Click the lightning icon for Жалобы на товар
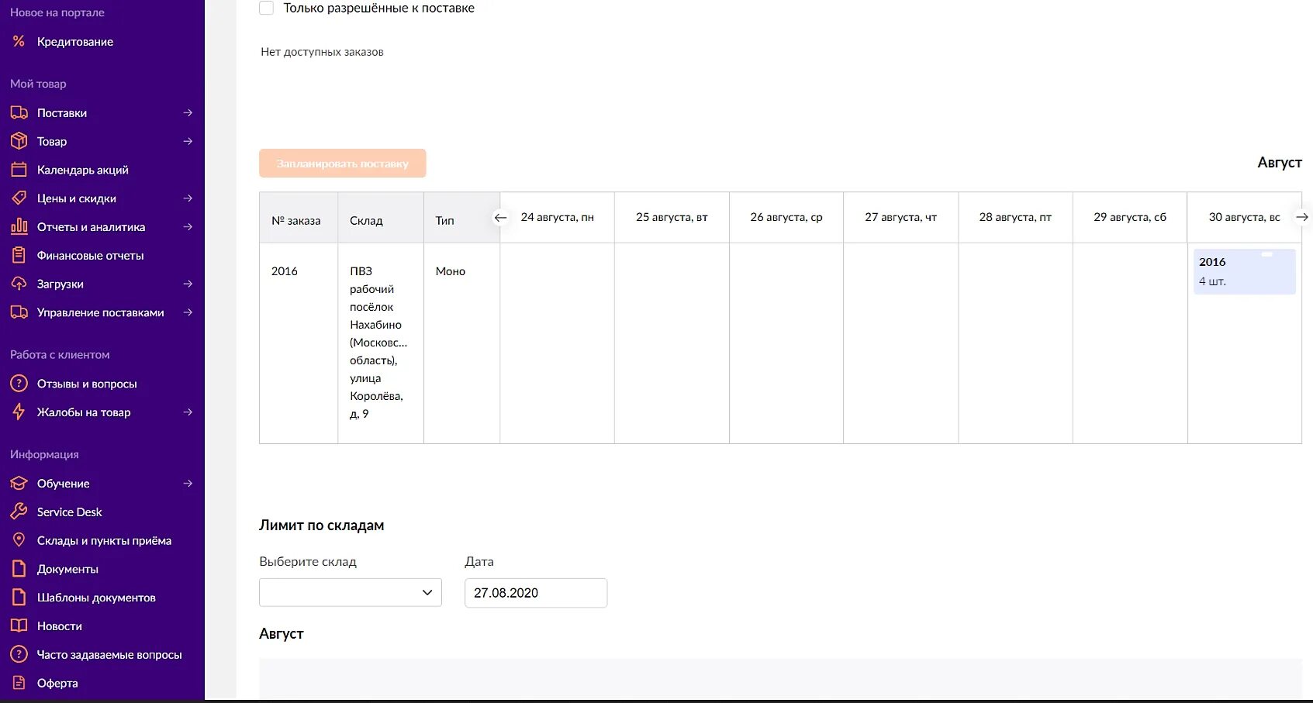This screenshot has width=1313, height=703. click(19, 412)
